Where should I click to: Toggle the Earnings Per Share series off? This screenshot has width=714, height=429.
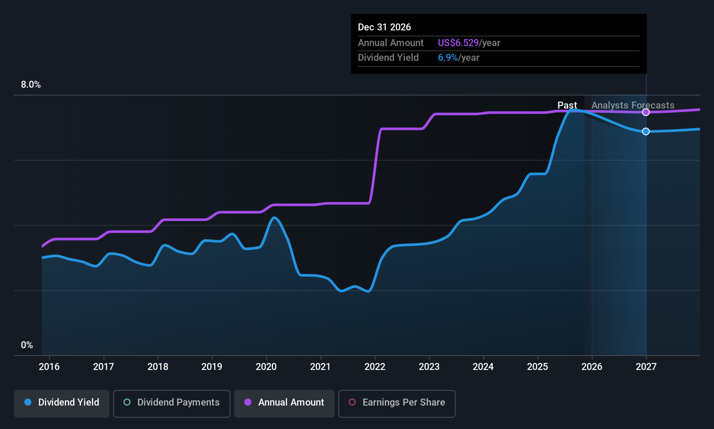pyautogui.click(x=397, y=403)
